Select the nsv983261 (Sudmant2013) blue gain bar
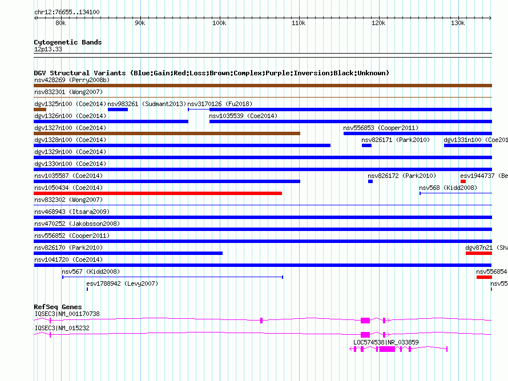Image resolution: width=508 pixels, height=381 pixels. point(118,110)
